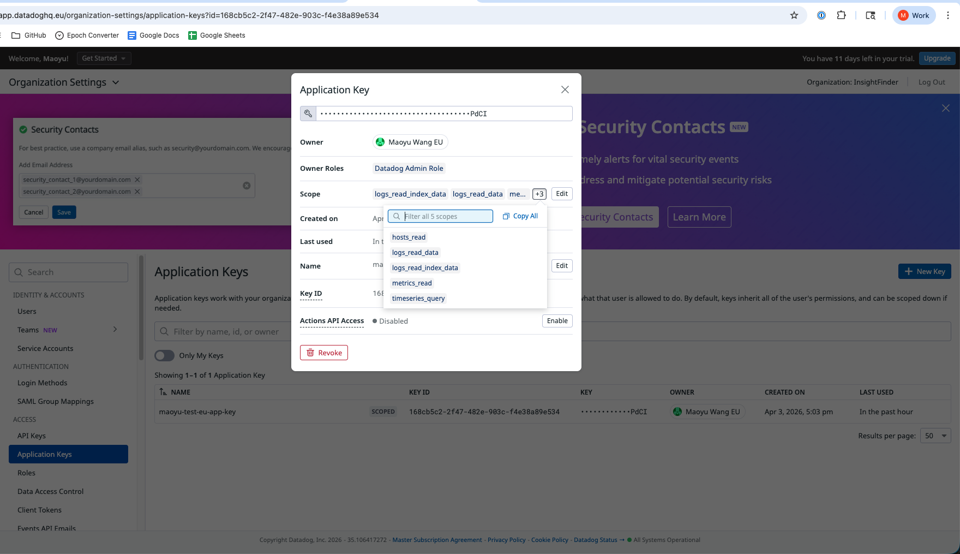Open the Results per page dropdown
960x554 pixels.
tap(935, 436)
